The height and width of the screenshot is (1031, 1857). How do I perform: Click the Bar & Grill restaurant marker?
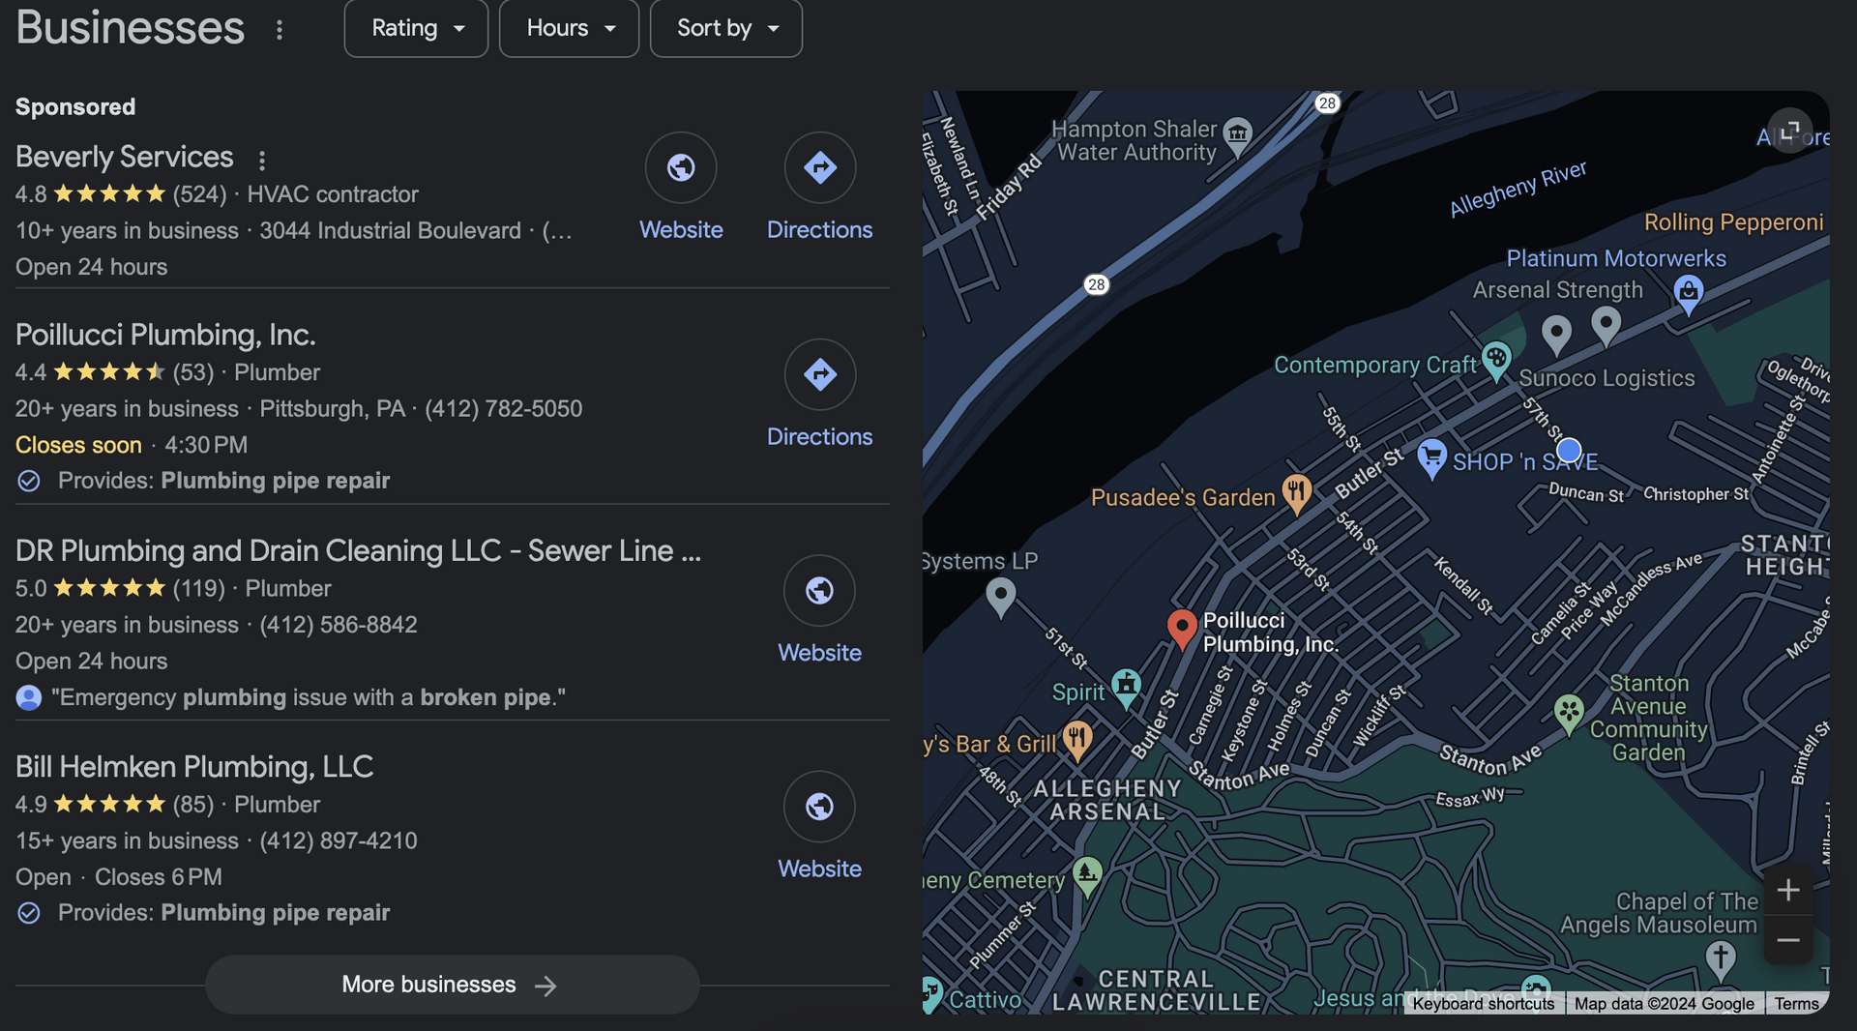point(1077,741)
